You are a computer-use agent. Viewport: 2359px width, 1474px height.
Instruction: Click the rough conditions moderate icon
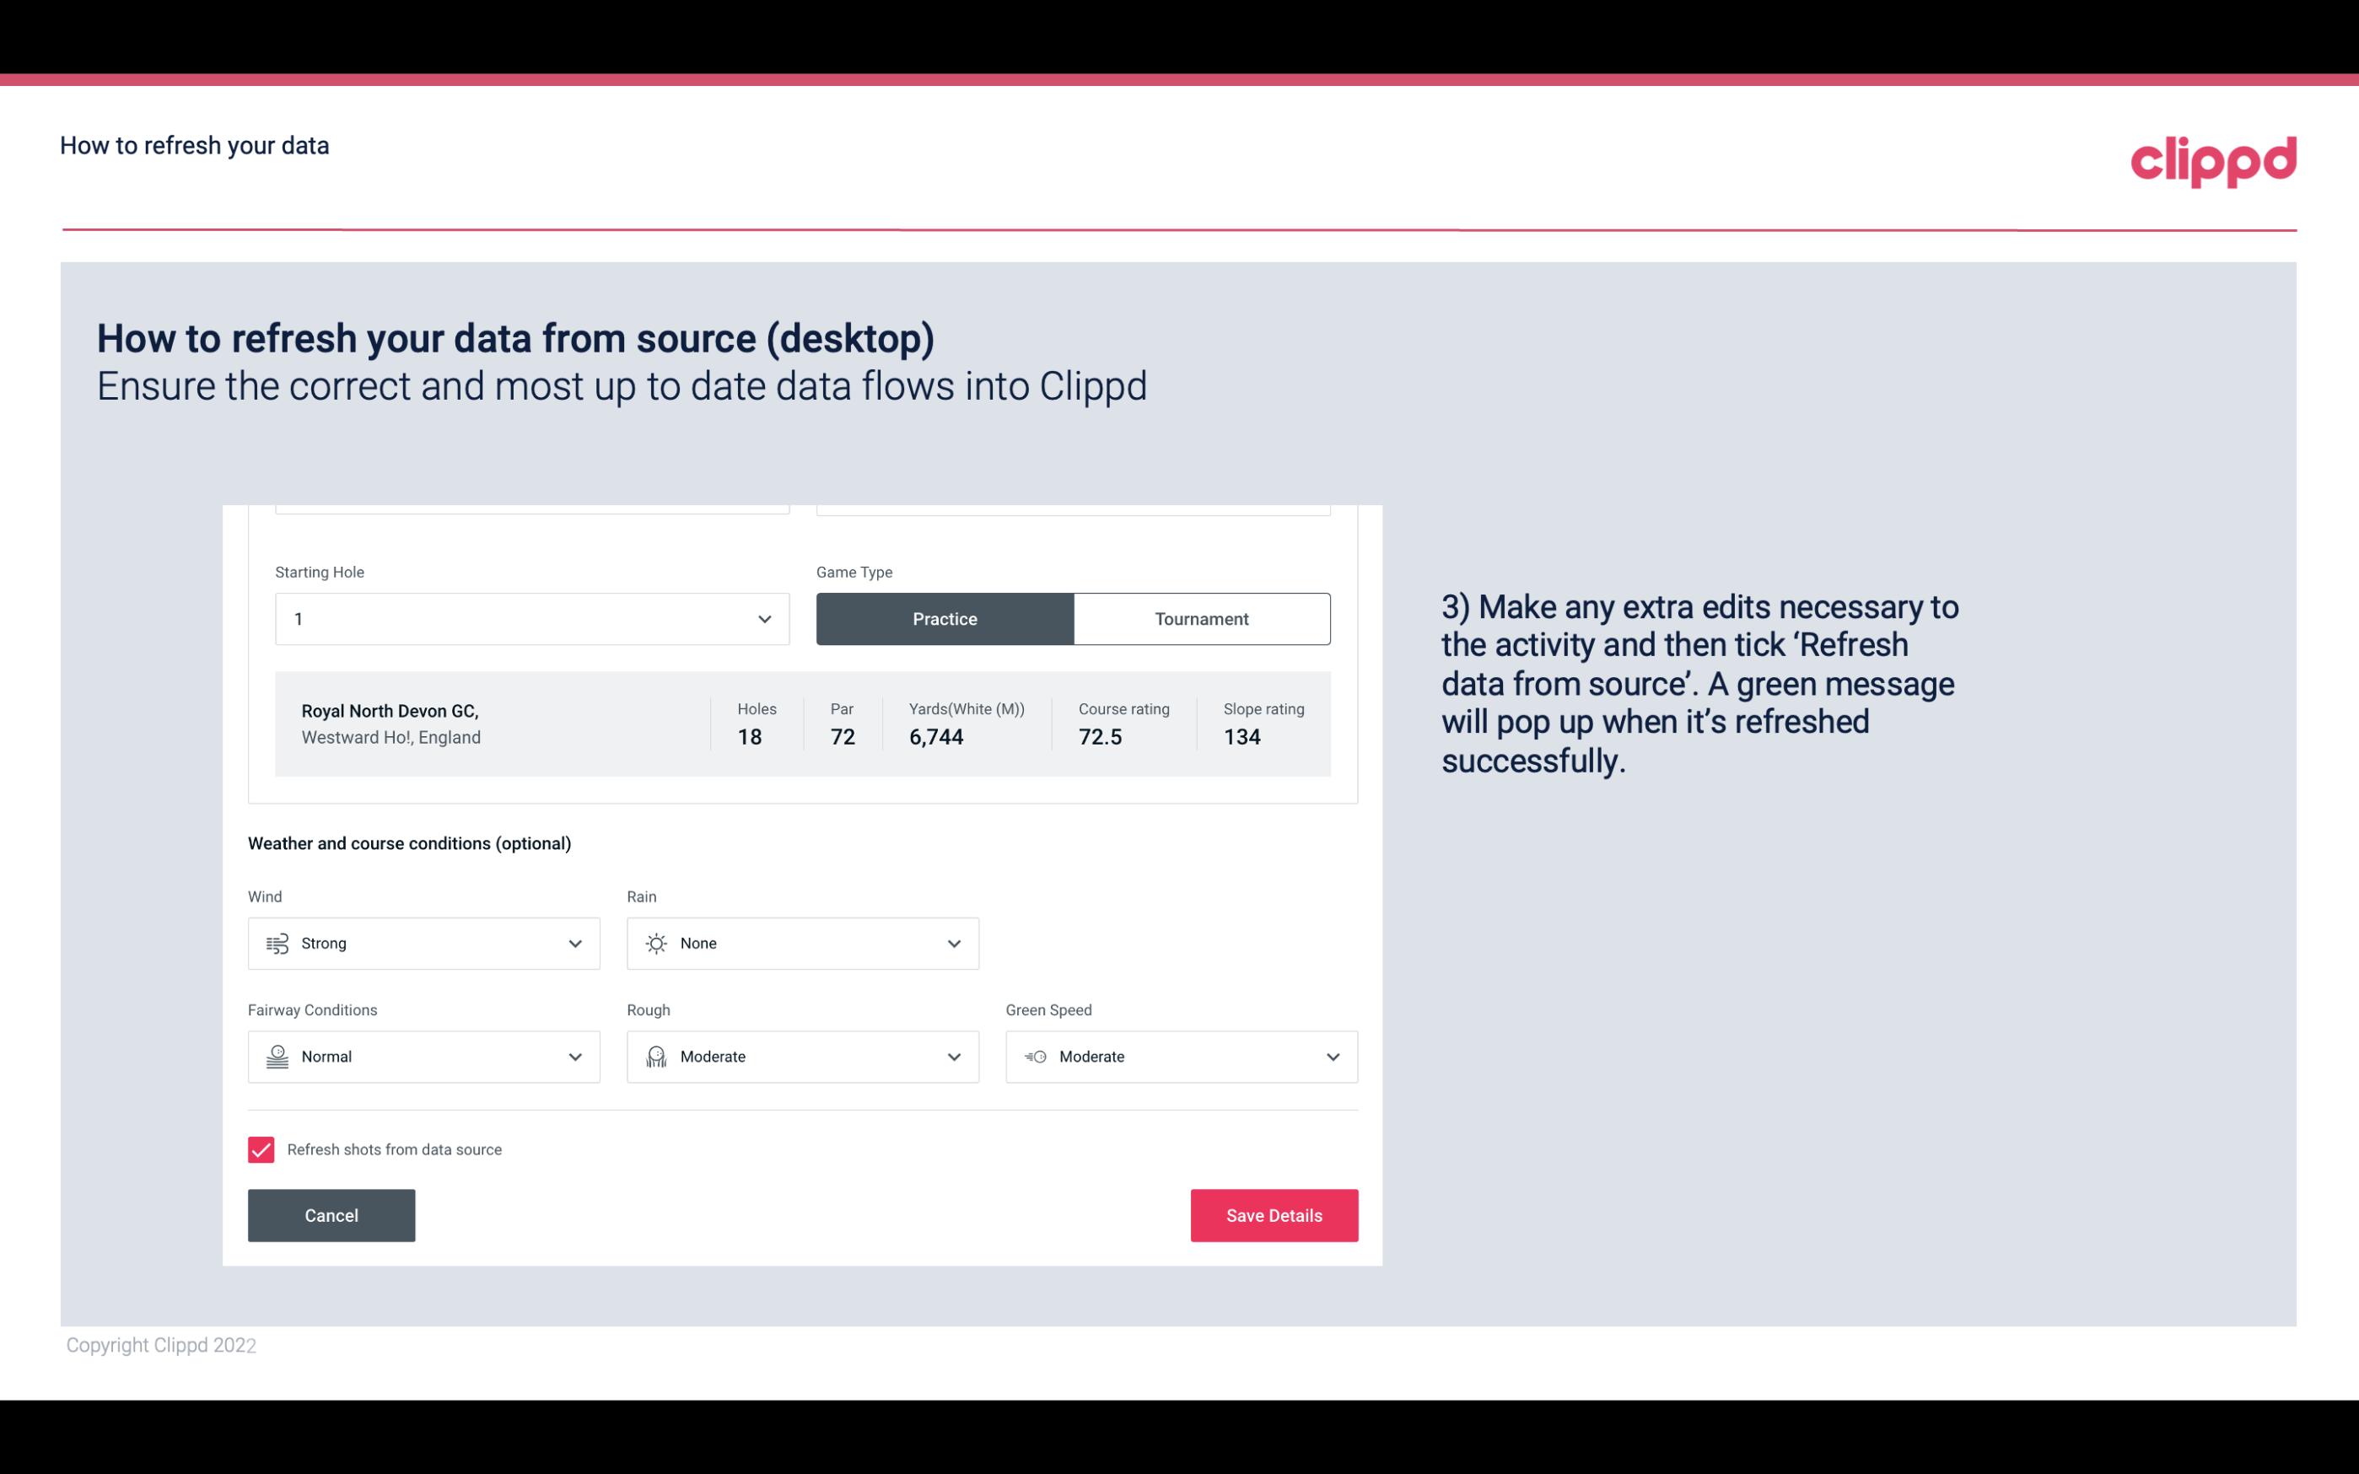[x=655, y=1055]
